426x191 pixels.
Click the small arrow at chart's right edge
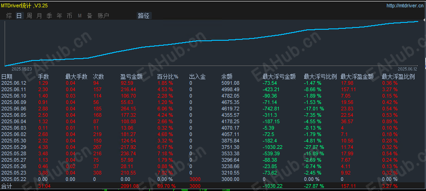[x=424, y=20]
